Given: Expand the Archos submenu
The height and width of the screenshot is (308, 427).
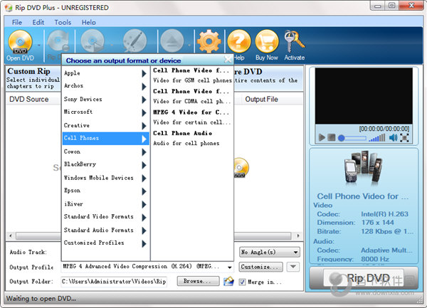Looking at the screenshot, I should coord(105,86).
